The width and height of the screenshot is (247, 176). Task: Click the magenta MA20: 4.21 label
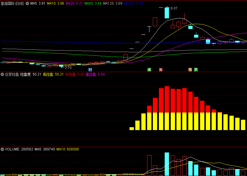click(74, 3)
